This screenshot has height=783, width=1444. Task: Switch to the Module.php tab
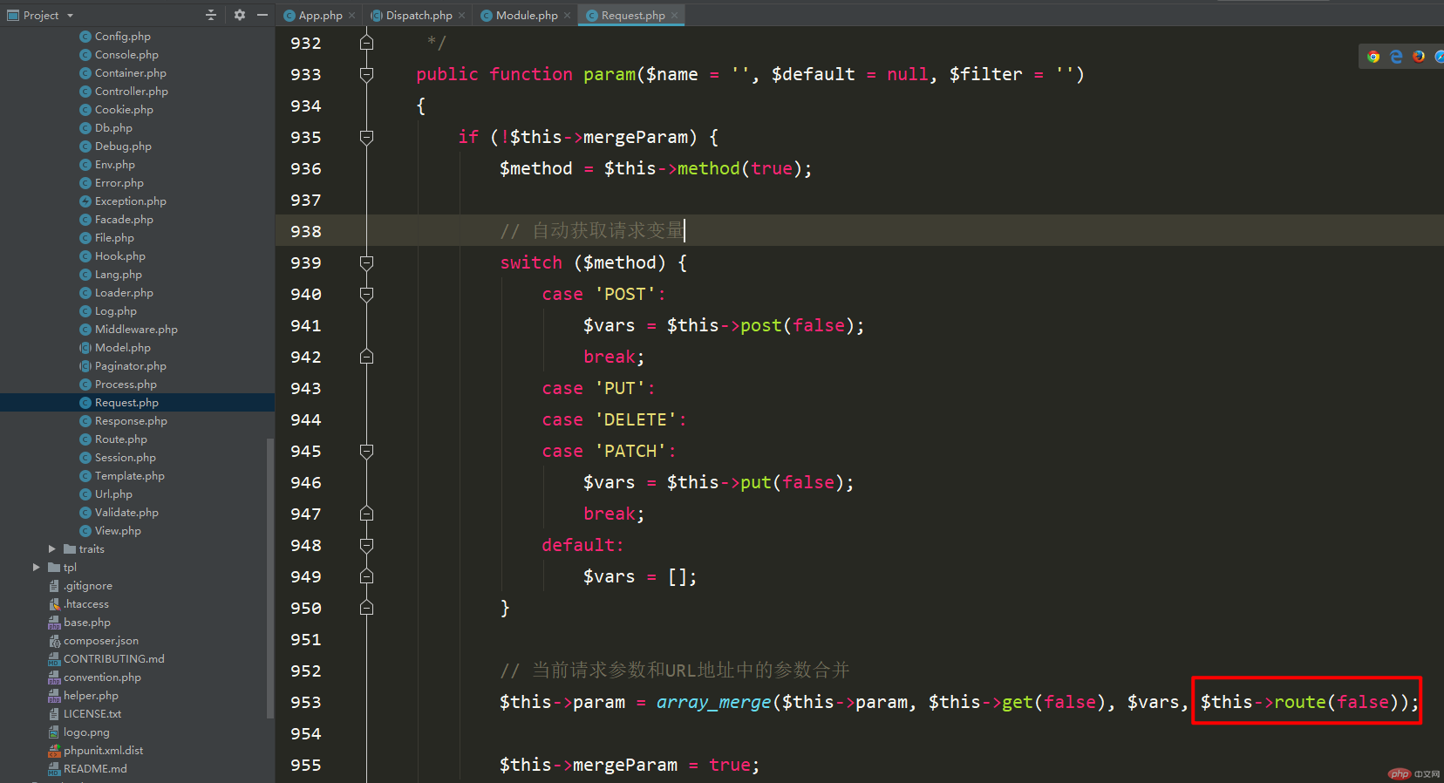[526, 15]
